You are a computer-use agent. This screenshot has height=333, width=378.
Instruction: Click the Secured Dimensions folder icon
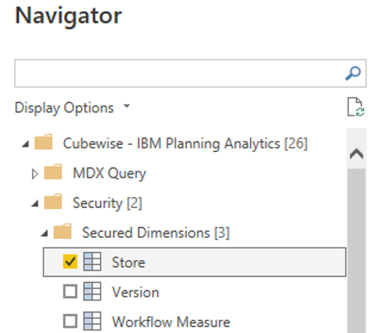(62, 231)
